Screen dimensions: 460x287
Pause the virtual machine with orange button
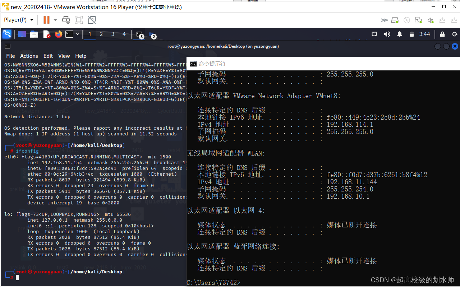46,20
